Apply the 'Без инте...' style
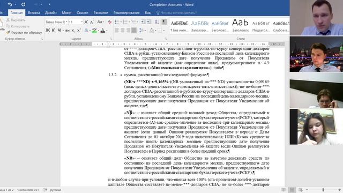This screenshot has width=343, height=193. pyautogui.click(x=179, y=26)
